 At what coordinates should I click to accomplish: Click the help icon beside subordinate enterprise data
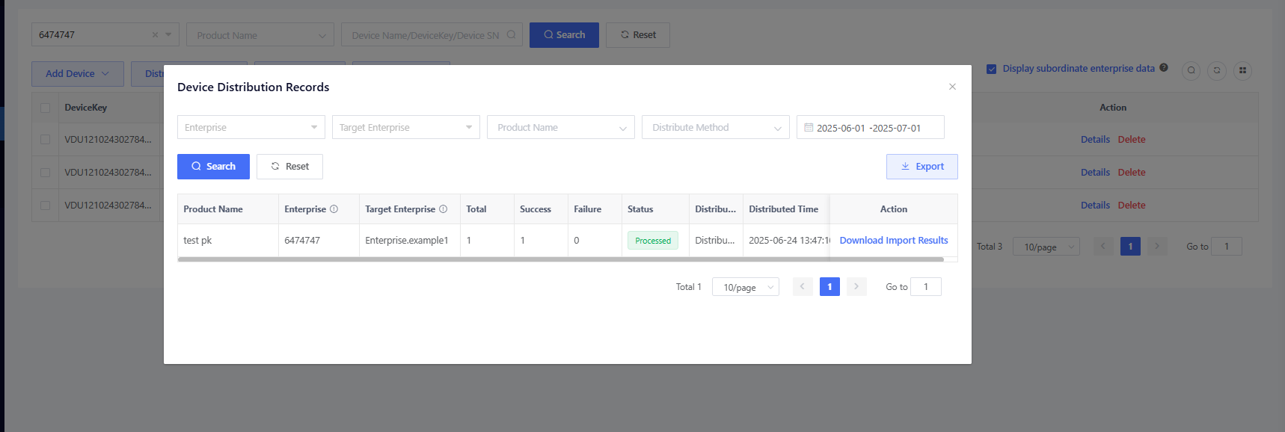pyautogui.click(x=1164, y=68)
